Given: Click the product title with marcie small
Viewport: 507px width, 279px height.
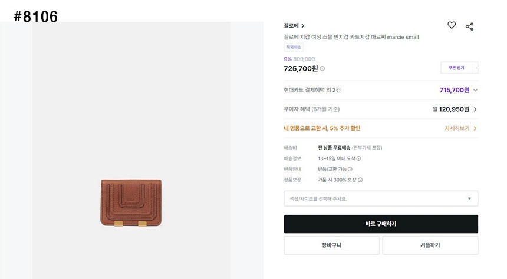Looking at the screenshot, I should click(x=351, y=37).
